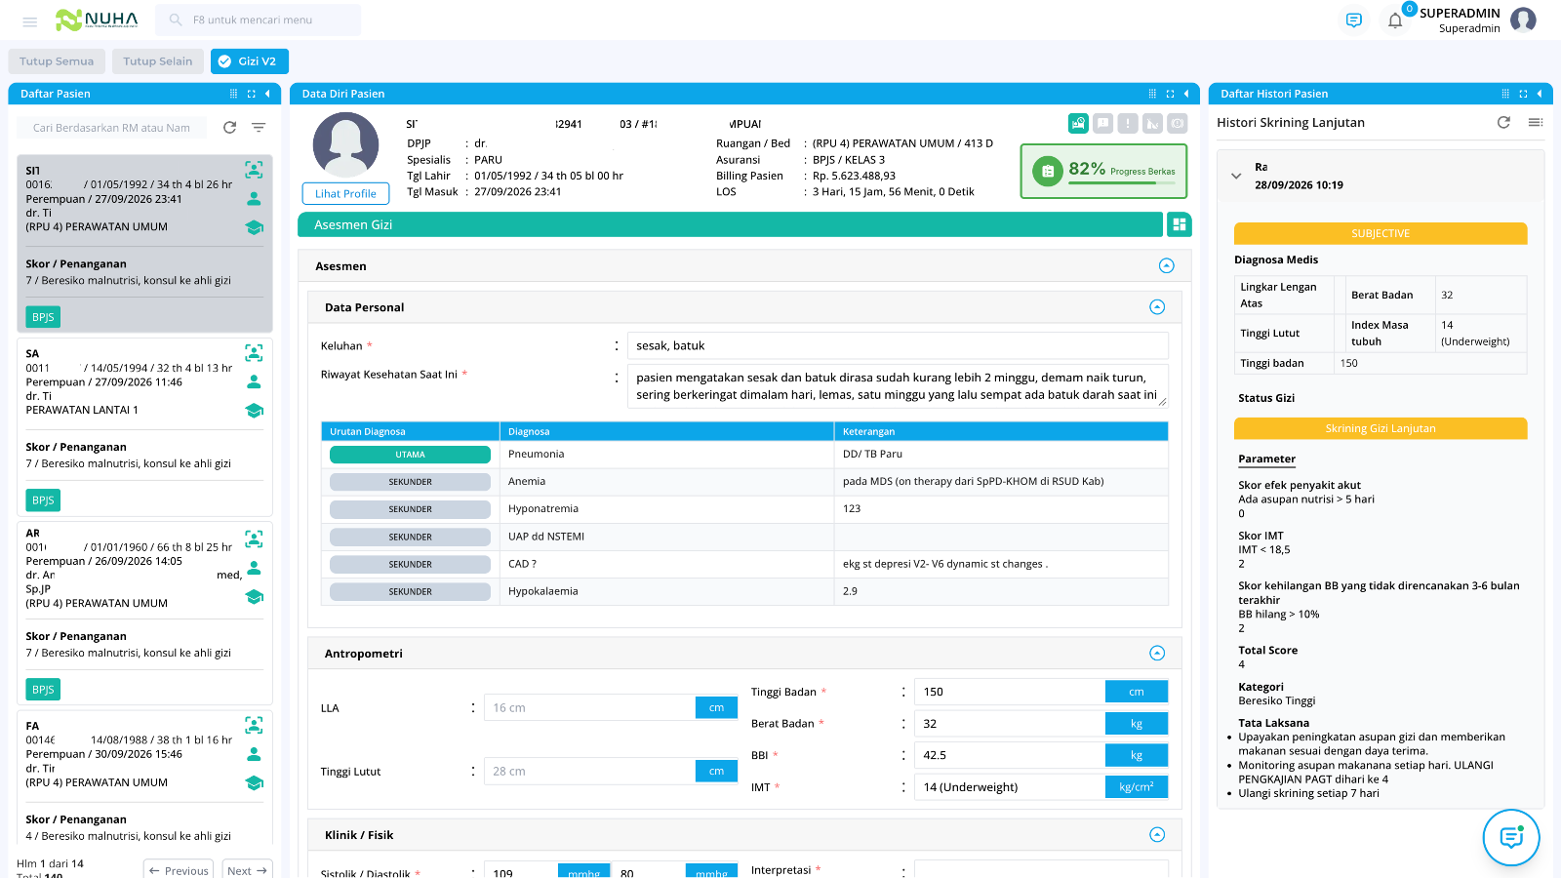The image size is (1561, 878).
Task: Click person icon on patient AR card
Action: click(x=254, y=567)
